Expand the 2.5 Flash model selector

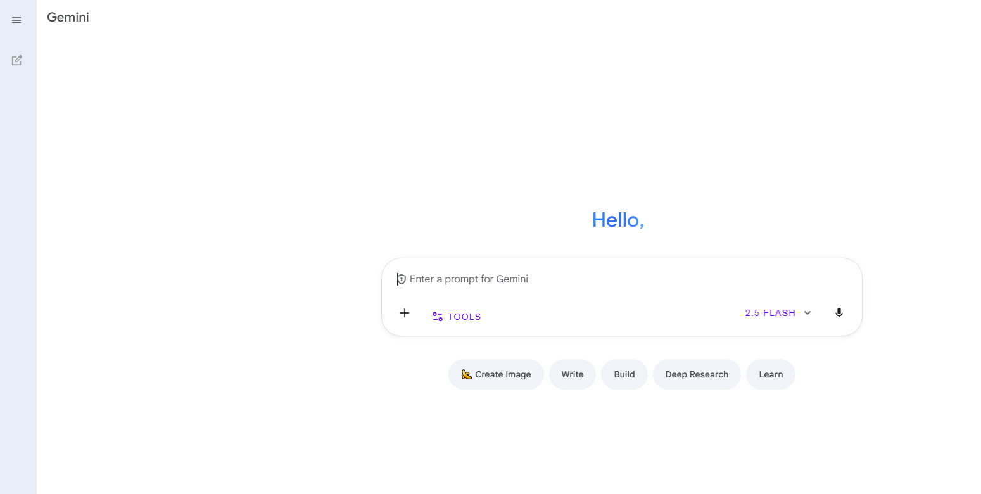click(778, 313)
